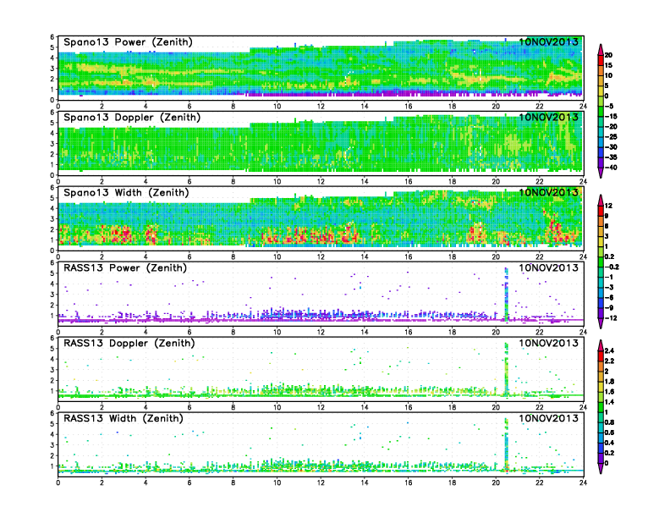This screenshot has height=518, width=670.
Task: Click the '12' label on the middle colorbar
Action: click(x=608, y=206)
